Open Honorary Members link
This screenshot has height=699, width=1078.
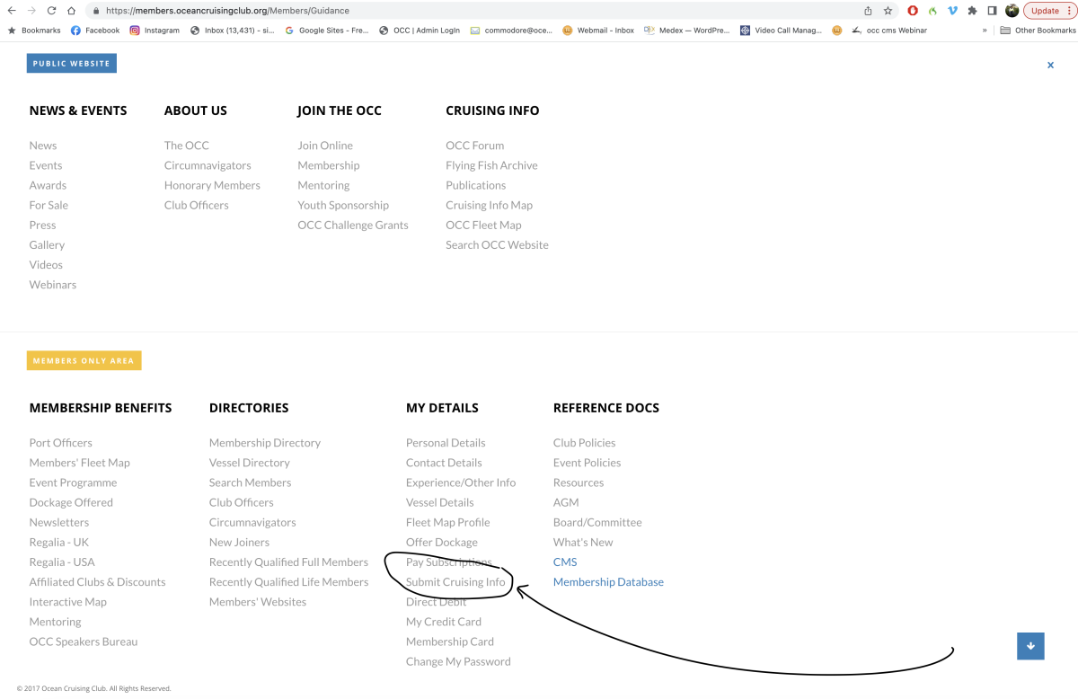click(212, 185)
